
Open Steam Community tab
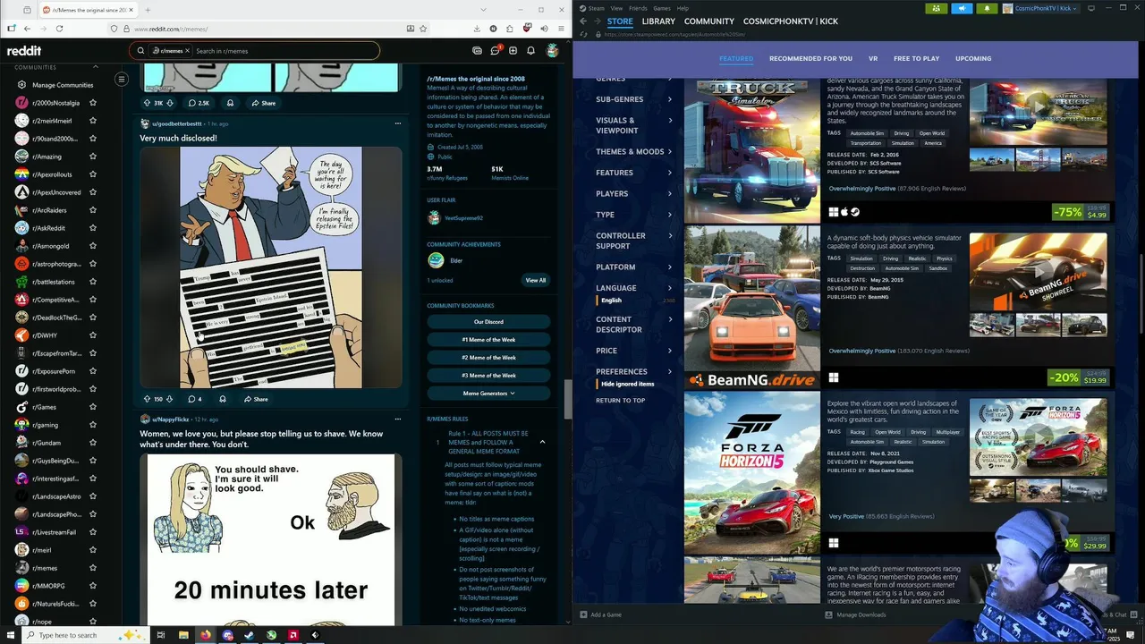coord(709,21)
